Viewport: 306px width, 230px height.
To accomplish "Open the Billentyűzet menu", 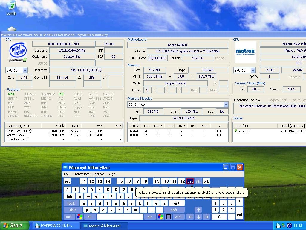I will (81, 174).
